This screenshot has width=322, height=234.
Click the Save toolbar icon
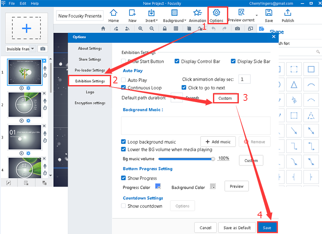coord(269,13)
